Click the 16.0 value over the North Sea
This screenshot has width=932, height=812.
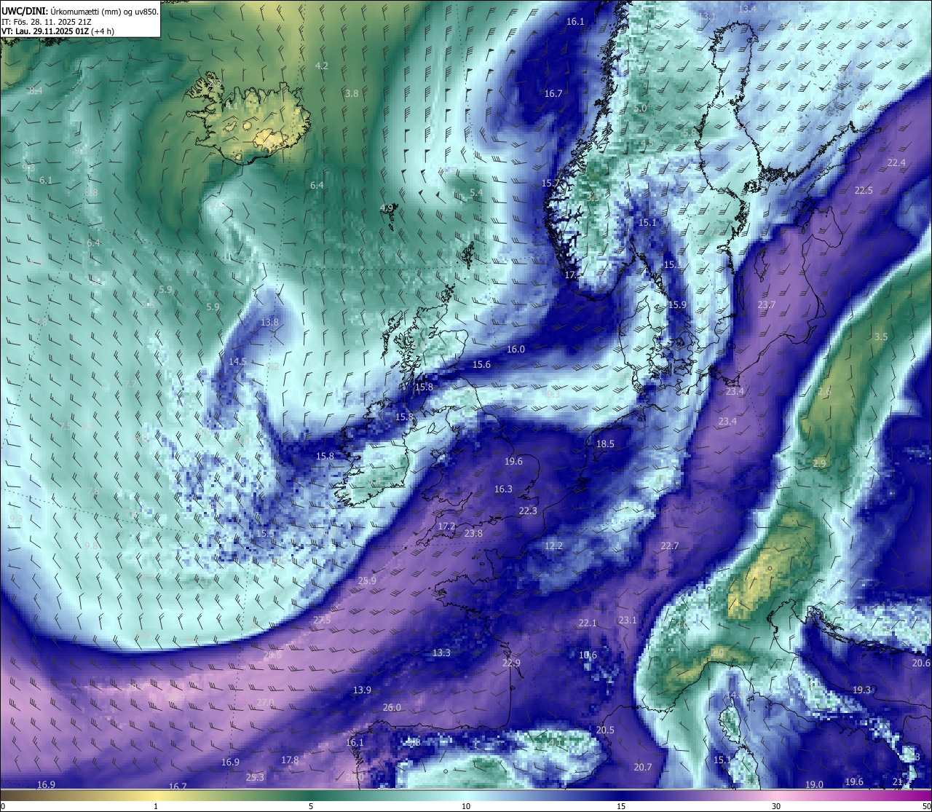(x=516, y=349)
